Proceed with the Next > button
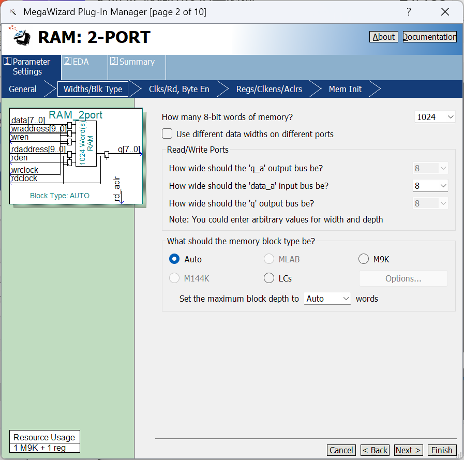This screenshot has height=460, width=464. (409, 450)
